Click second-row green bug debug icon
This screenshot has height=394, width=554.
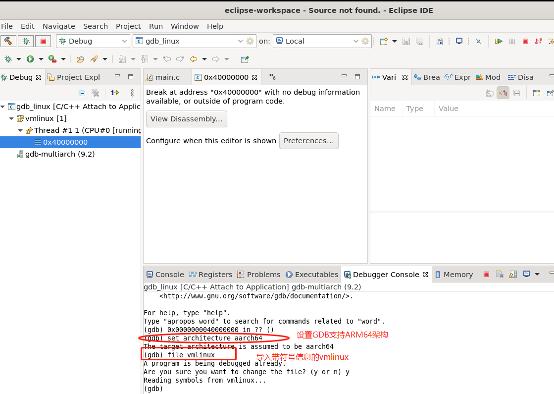(8, 59)
